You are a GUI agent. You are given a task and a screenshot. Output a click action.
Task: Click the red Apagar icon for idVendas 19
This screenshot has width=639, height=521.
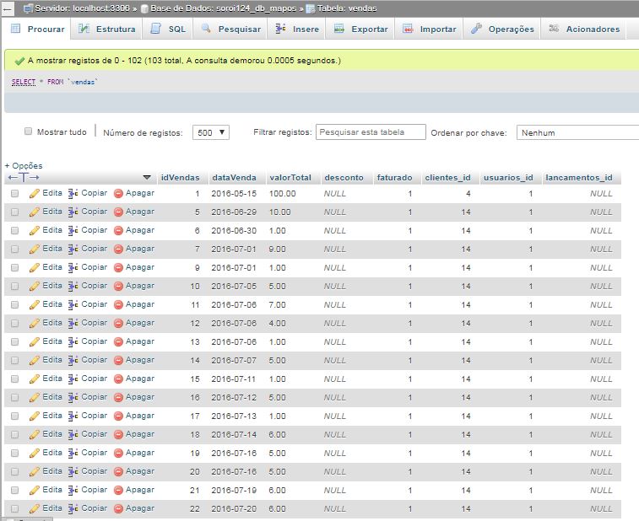tap(118, 453)
